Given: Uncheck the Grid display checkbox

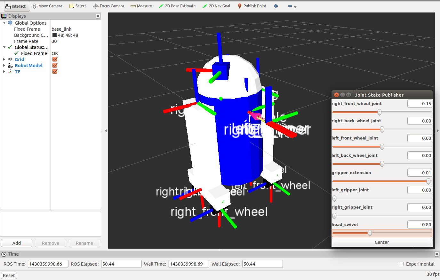Looking at the screenshot, I should tap(55, 60).
